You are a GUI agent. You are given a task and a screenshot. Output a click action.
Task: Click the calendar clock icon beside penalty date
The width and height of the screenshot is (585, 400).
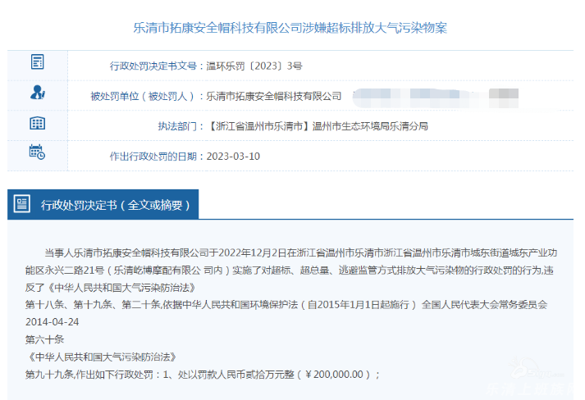(37, 152)
